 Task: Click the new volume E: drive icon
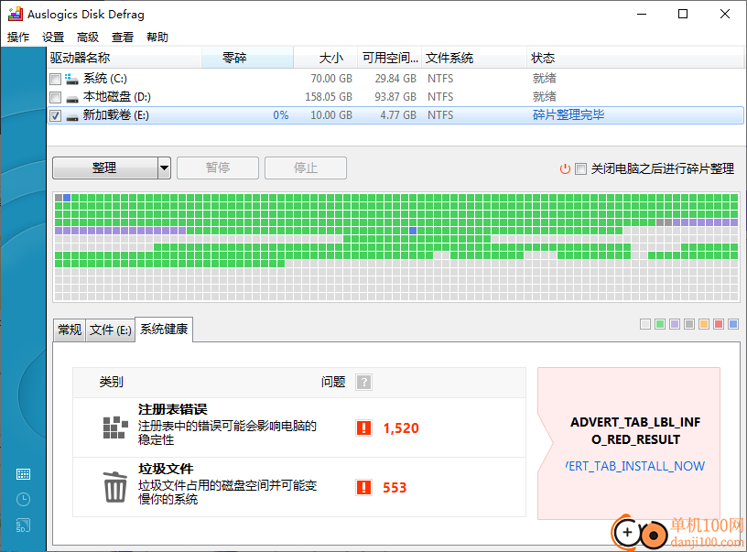coord(72,116)
